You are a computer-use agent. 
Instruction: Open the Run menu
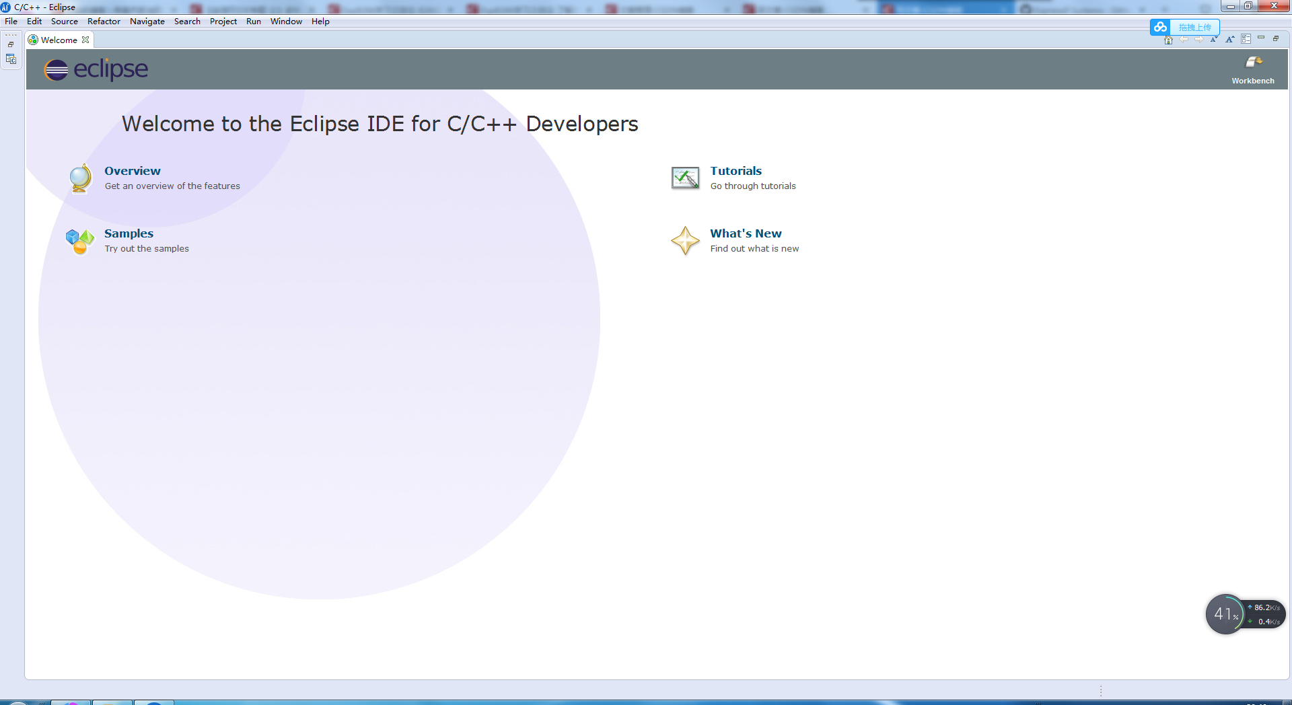click(254, 22)
